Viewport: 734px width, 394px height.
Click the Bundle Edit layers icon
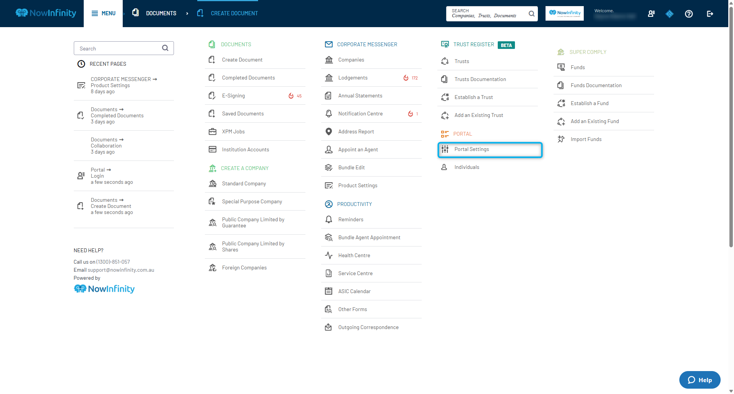[x=328, y=167]
